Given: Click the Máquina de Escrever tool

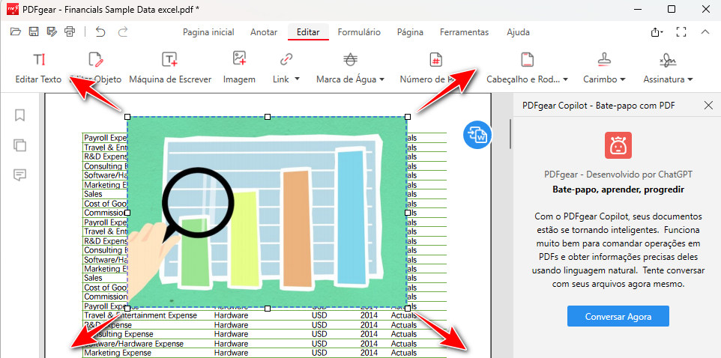Looking at the screenshot, I should (170, 67).
